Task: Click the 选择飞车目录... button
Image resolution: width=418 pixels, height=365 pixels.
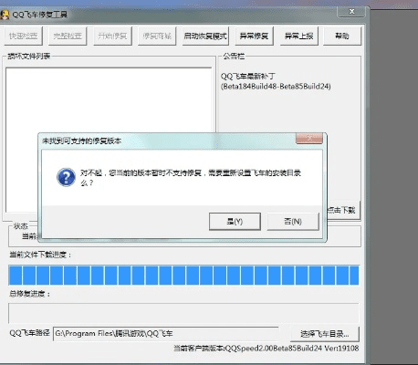Action: click(325, 334)
